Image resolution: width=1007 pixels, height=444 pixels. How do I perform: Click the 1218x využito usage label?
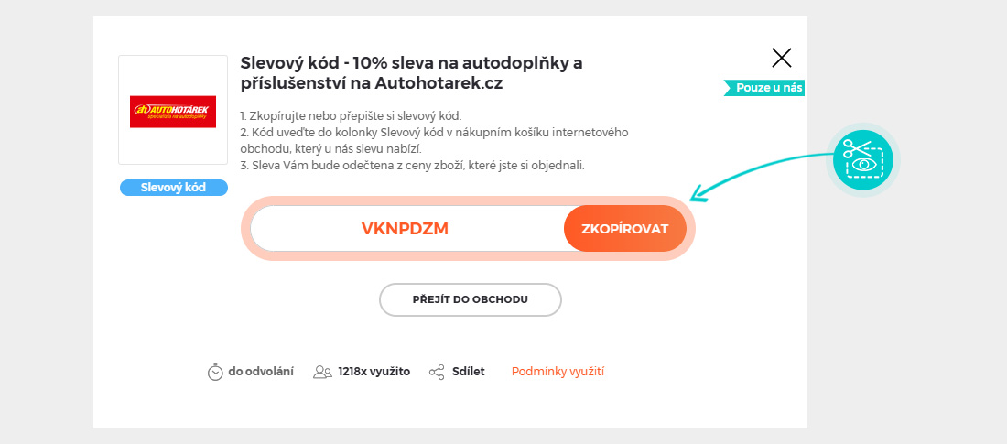(374, 372)
